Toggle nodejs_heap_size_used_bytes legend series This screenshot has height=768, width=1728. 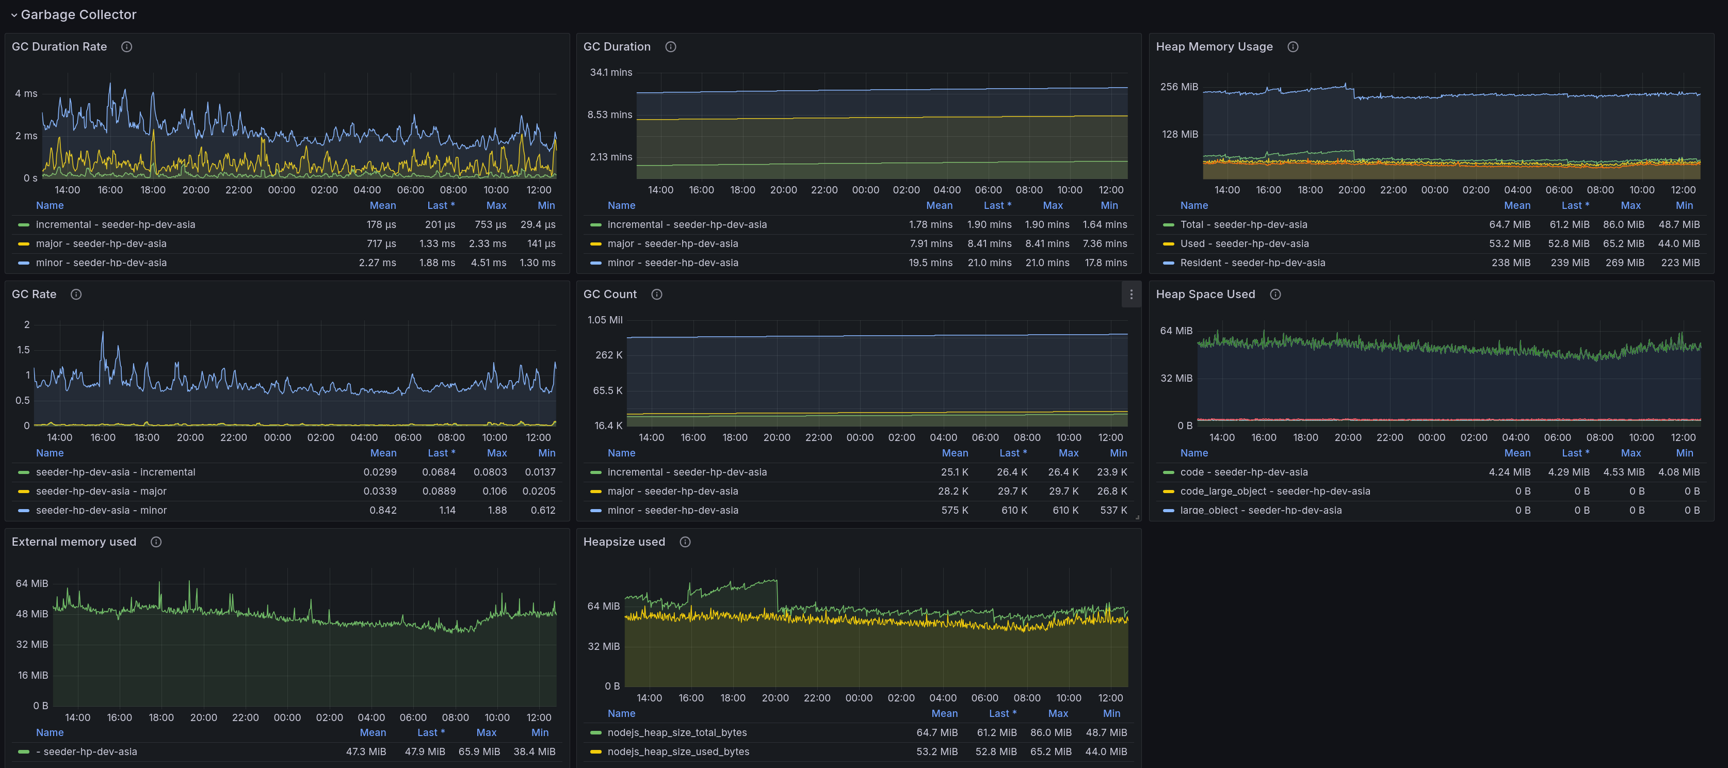click(677, 751)
